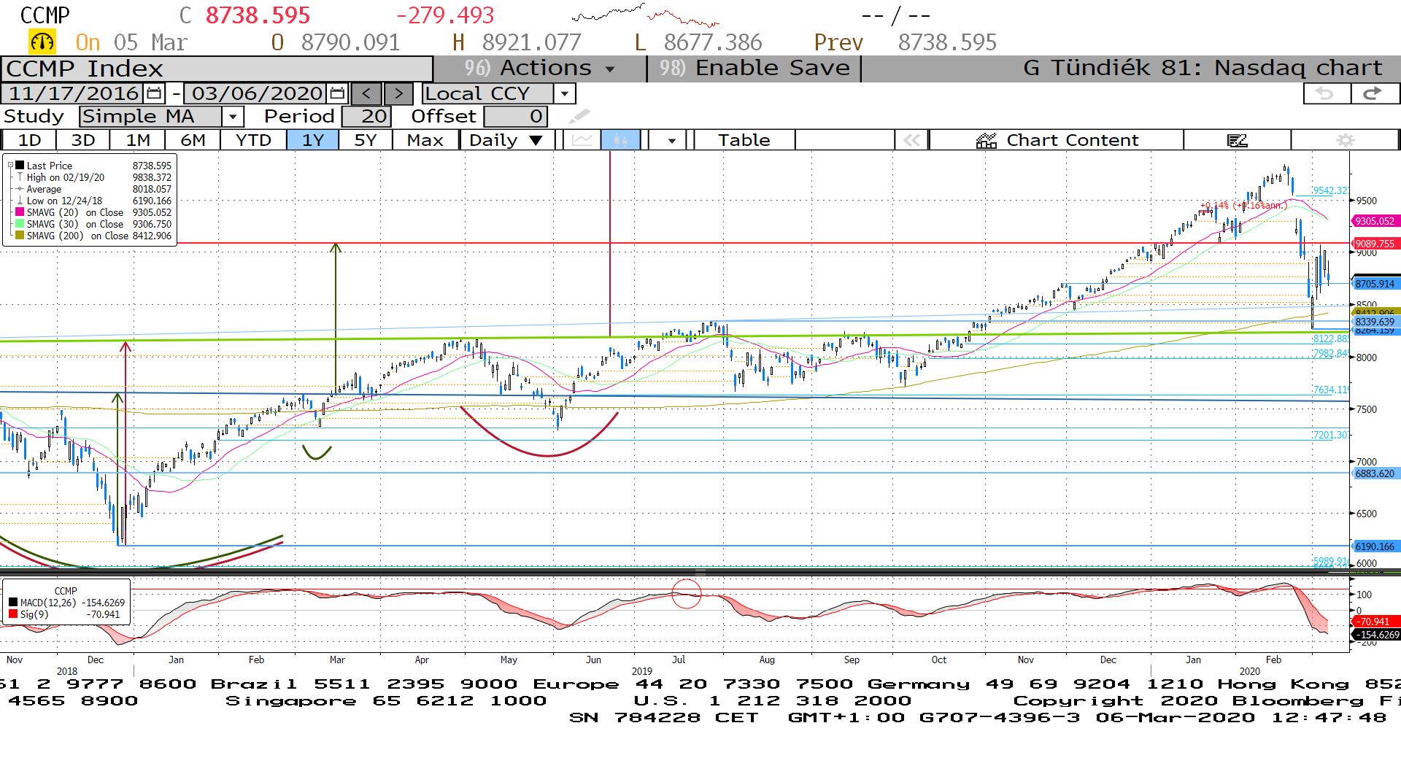Click the 9542.32 level annotation text
The image size is (1401, 758).
[1329, 190]
